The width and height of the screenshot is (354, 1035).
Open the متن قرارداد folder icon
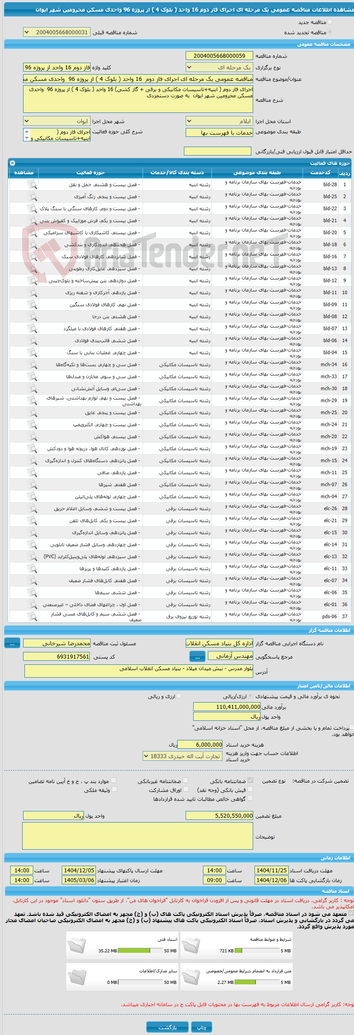coord(191,976)
